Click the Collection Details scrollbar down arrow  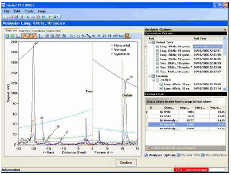(225, 89)
